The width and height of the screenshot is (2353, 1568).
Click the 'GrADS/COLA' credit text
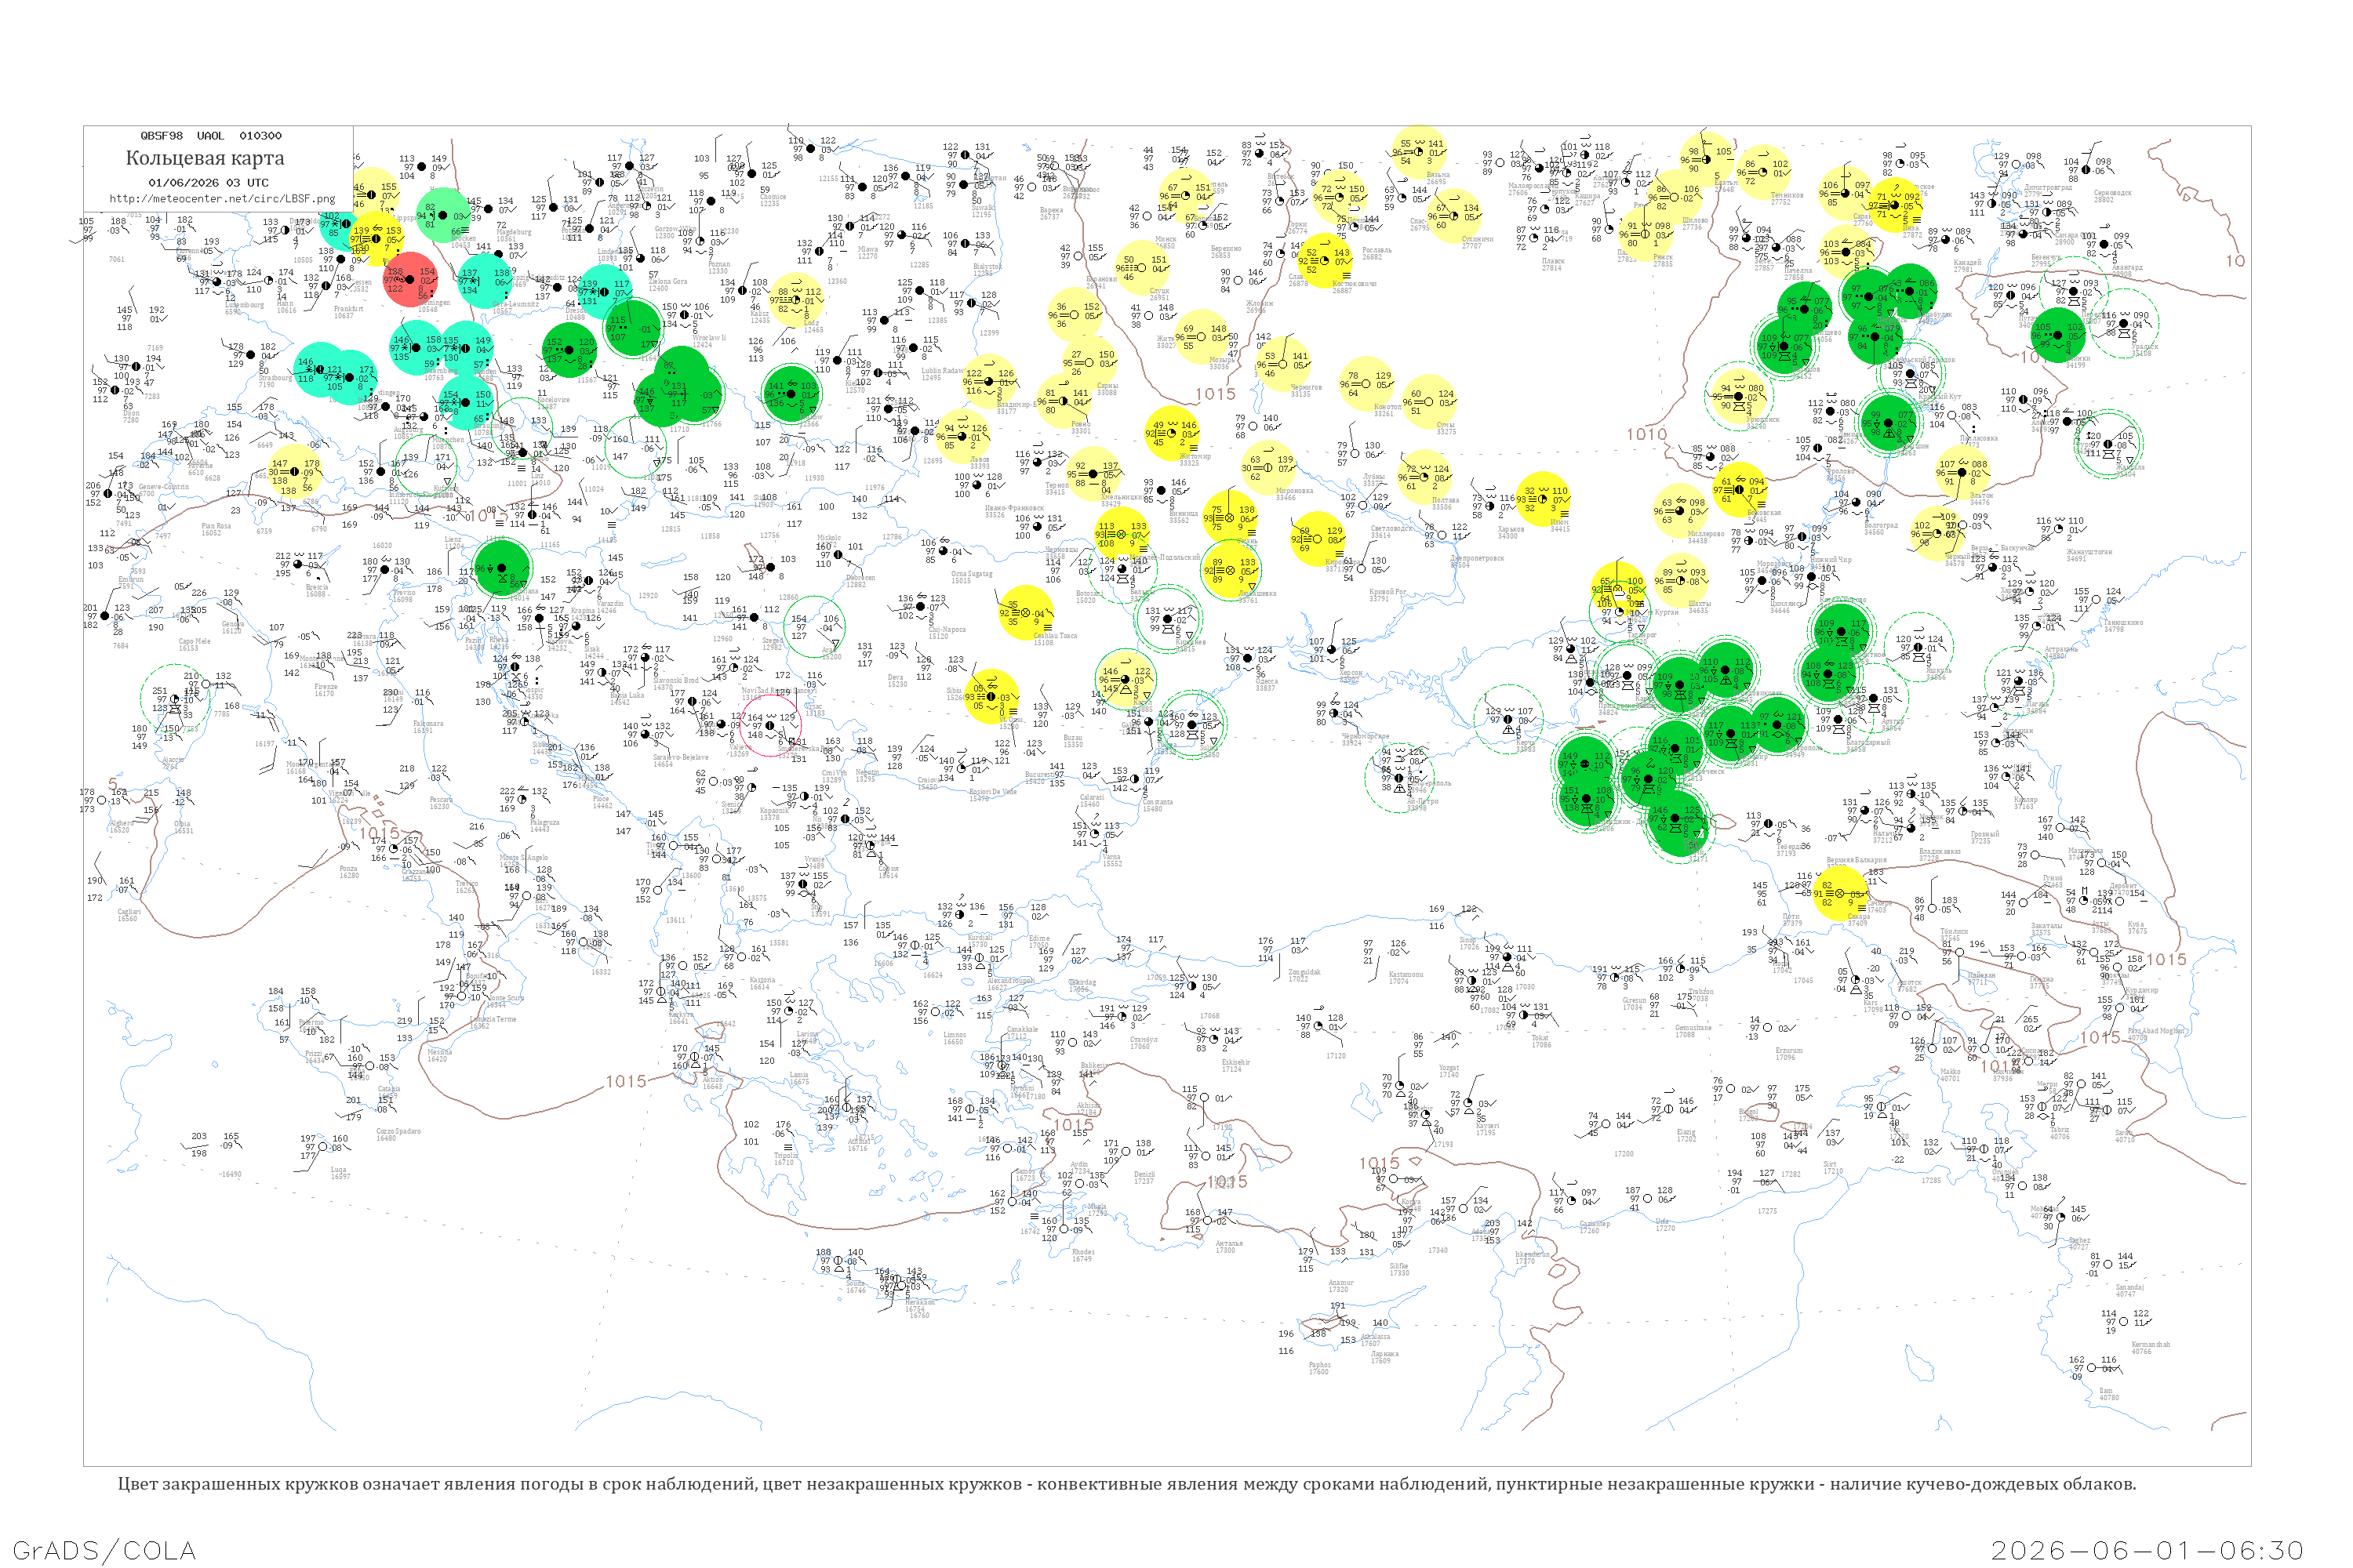tap(104, 1550)
